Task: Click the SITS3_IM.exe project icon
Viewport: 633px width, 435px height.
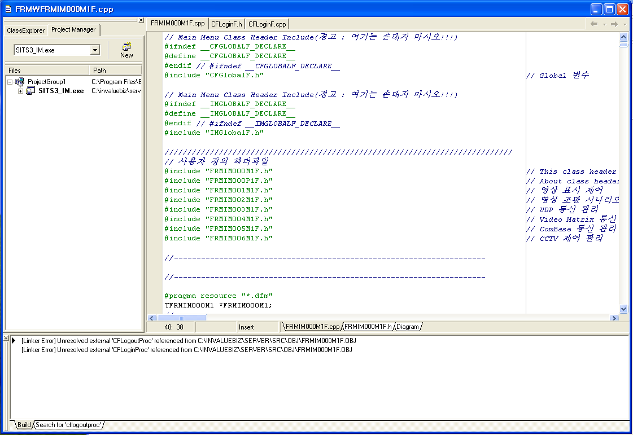Action: coord(30,91)
